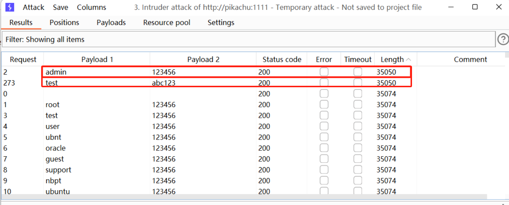Click the 'Filter: Showing all items' bar
Image resolution: width=509 pixels, height=205 pixels.
249,39
